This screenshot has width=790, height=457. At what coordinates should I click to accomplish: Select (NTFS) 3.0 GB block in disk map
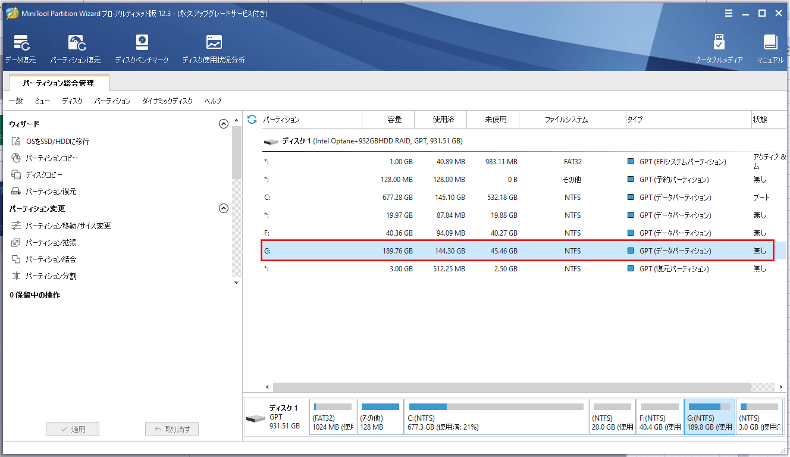pyautogui.click(x=759, y=417)
